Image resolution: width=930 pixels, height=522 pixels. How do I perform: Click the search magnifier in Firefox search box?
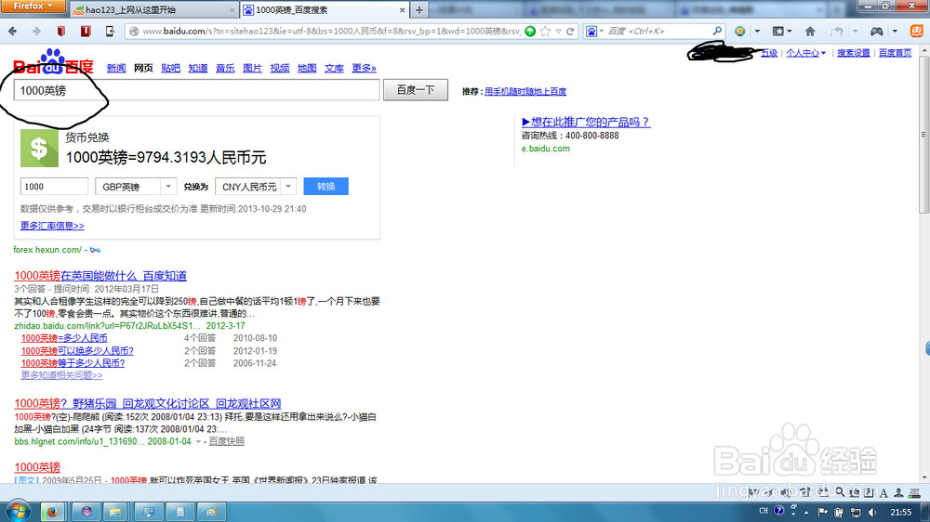tap(717, 31)
